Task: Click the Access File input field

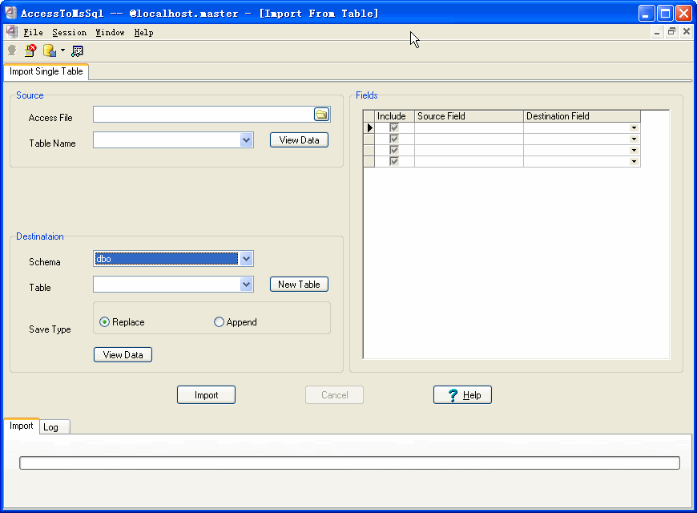Action: click(x=203, y=115)
